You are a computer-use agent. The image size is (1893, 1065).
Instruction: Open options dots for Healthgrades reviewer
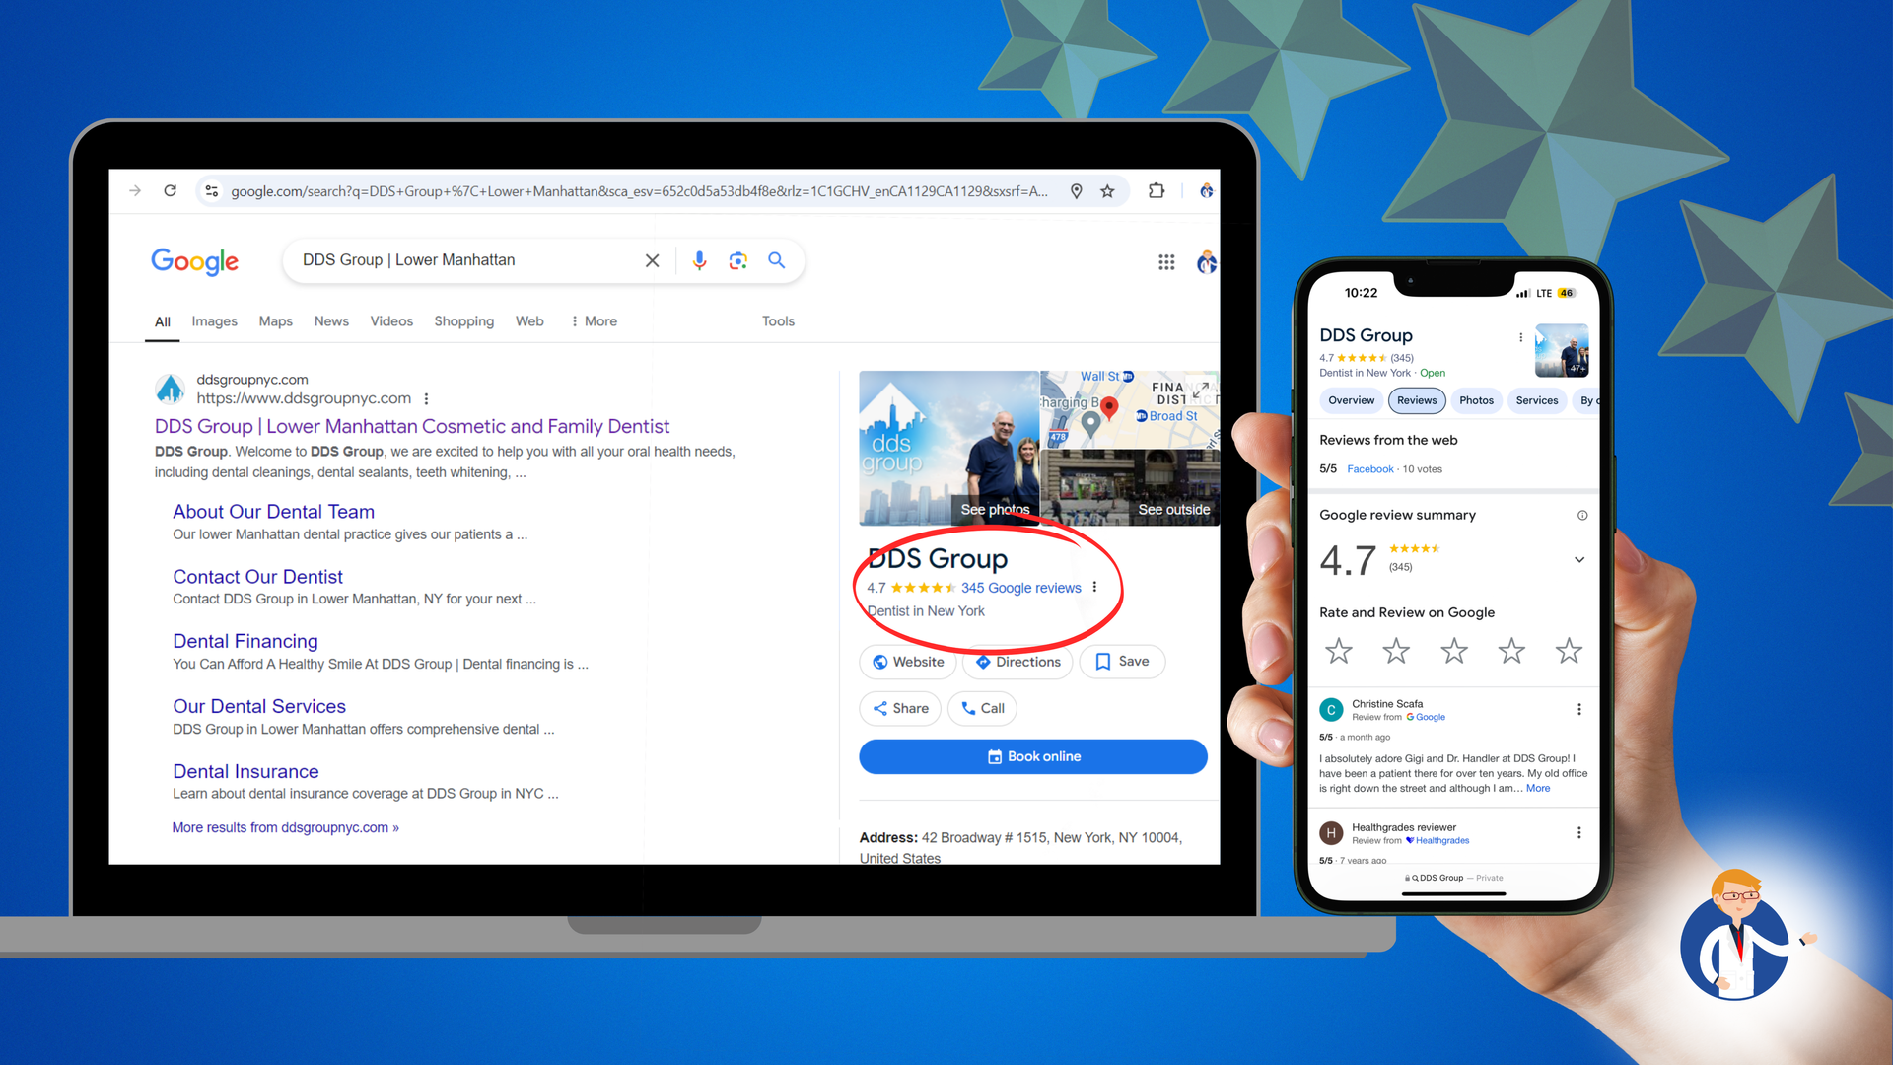tap(1579, 833)
